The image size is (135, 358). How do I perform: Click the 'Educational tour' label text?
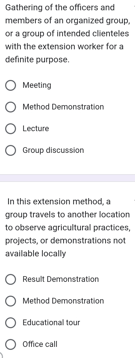pos(52,322)
